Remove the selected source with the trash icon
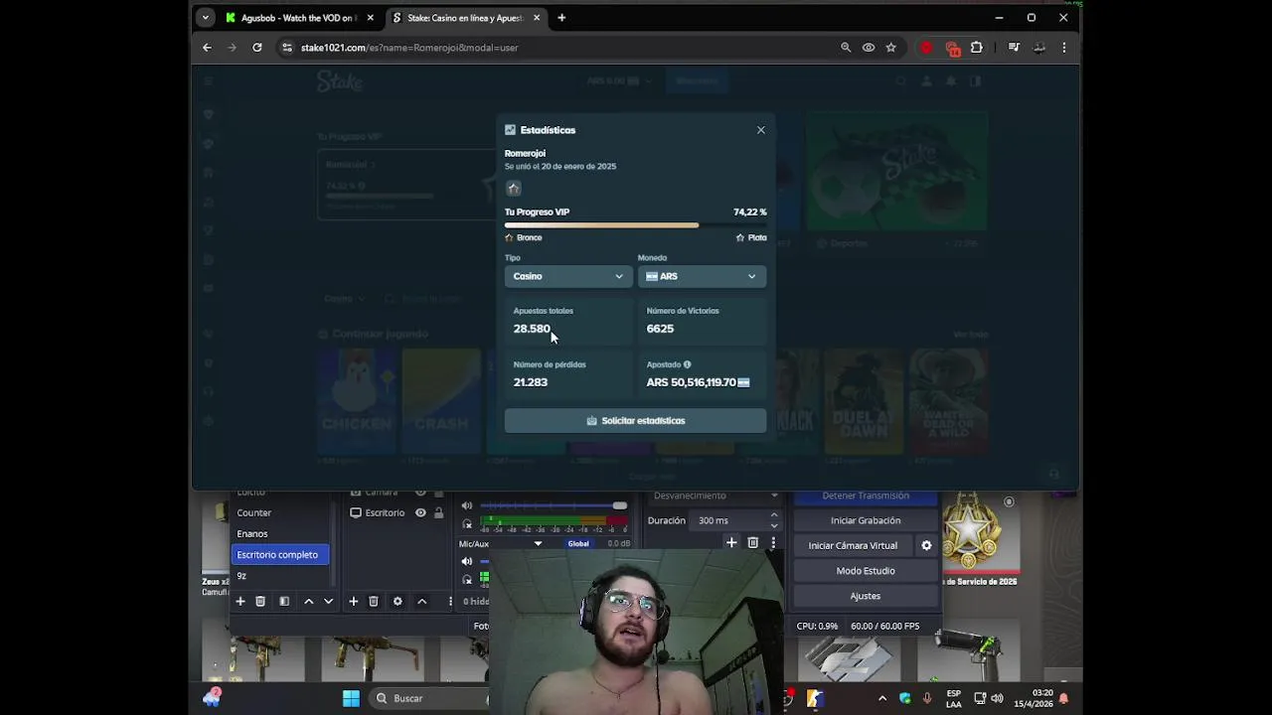This screenshot has height=715, width=1272. (x=374, y=602)
